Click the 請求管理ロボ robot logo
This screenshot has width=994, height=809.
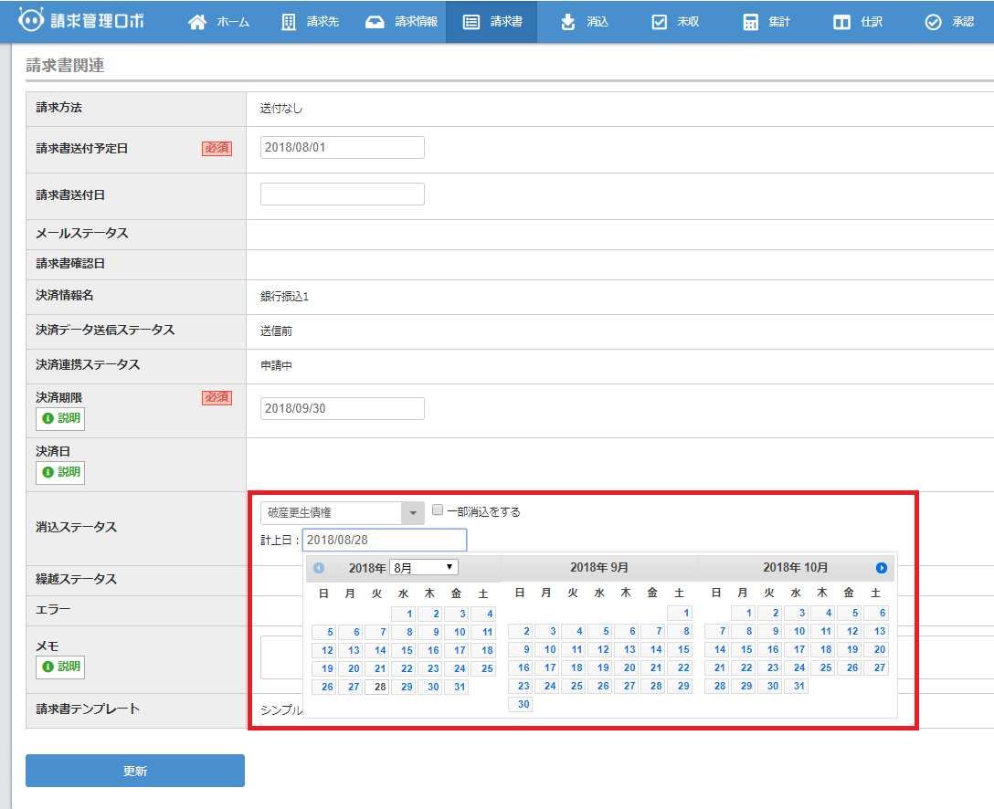pos(31,21)
